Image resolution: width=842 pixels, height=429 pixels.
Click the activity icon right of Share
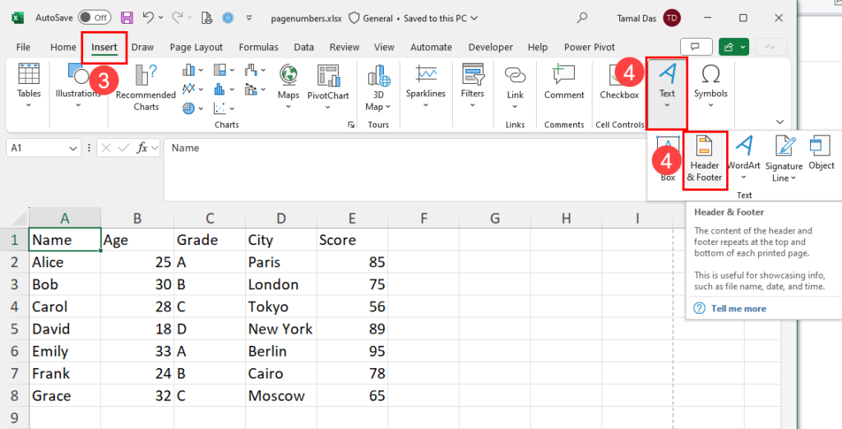click(x=771, y=47)
